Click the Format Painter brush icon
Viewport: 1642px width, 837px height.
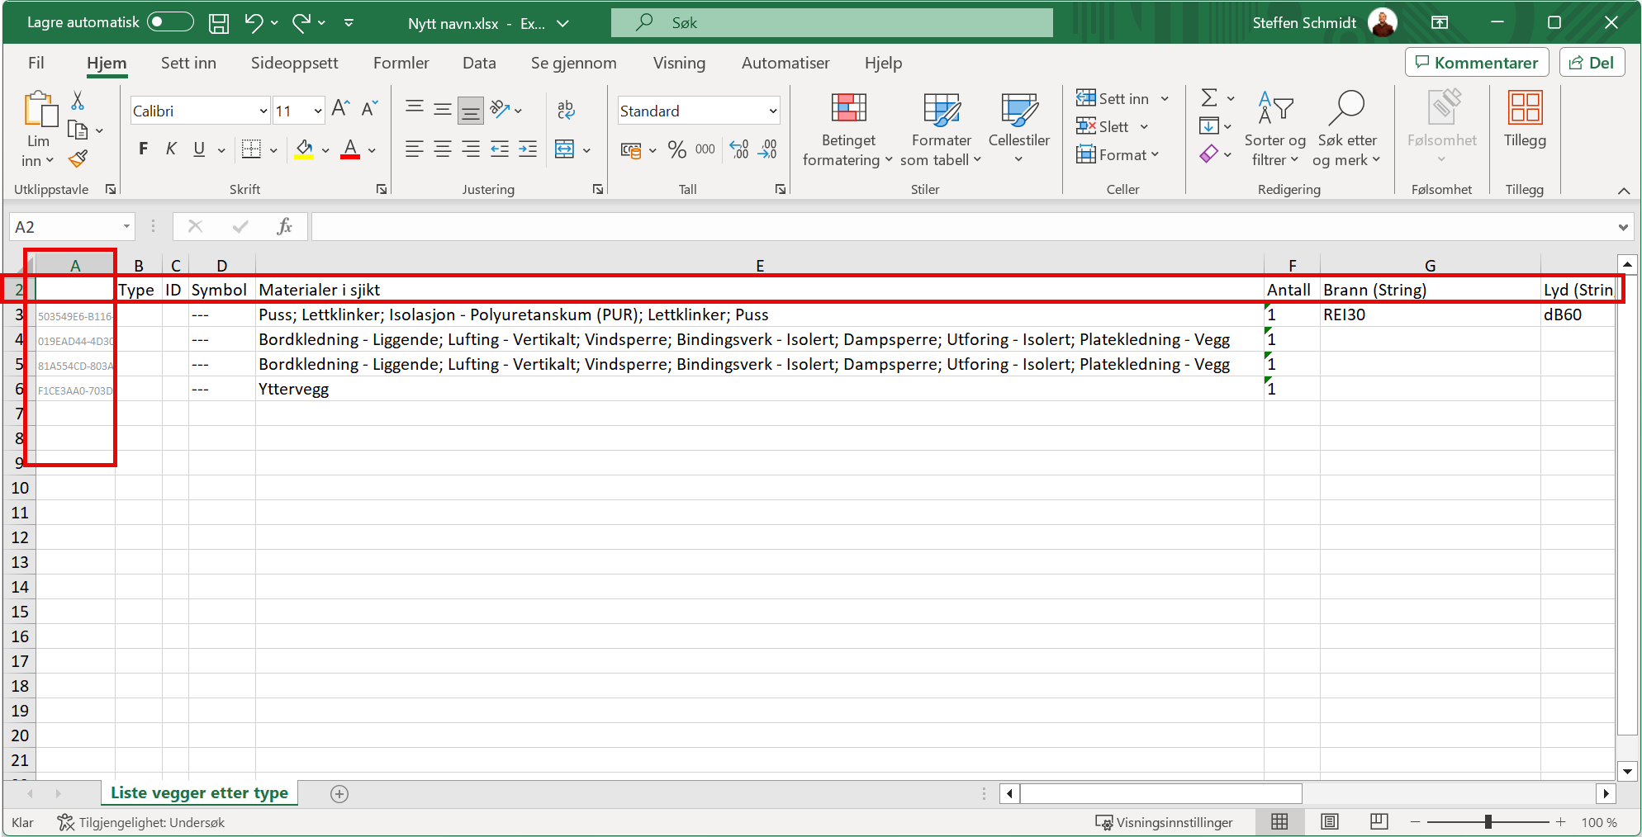point(78,158)
